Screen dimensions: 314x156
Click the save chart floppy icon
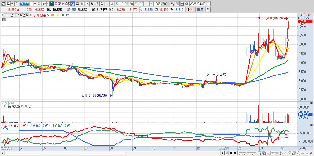tap(182, 4)
